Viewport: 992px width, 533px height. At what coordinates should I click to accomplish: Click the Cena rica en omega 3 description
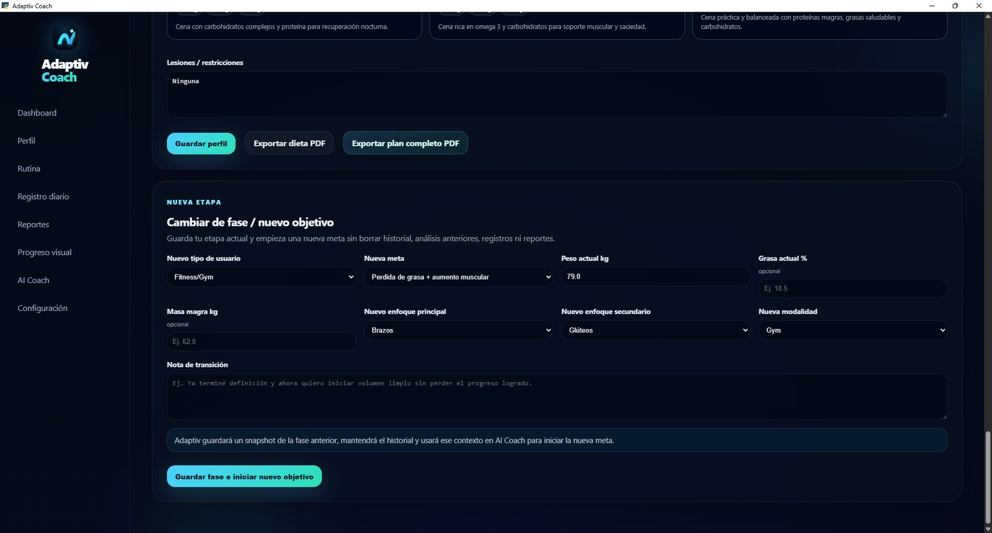pyautogui.click(x=542, y=26)
